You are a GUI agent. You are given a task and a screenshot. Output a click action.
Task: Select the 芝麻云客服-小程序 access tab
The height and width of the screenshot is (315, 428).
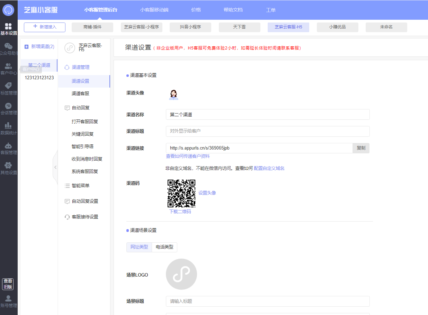(142, 27)
